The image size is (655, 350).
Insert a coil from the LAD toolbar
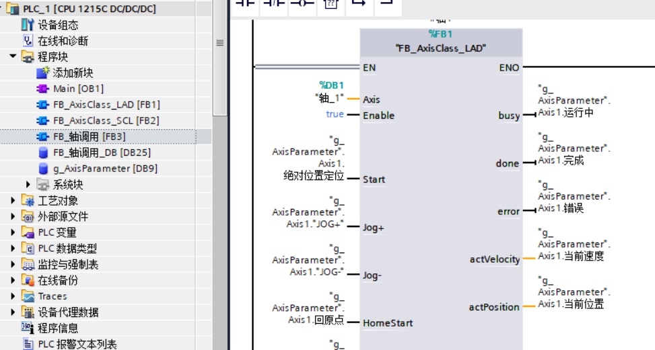302,4
